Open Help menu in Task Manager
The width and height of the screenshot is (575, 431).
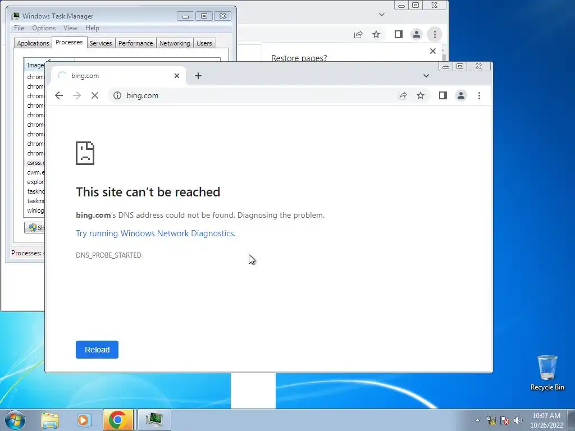point(92,28)
